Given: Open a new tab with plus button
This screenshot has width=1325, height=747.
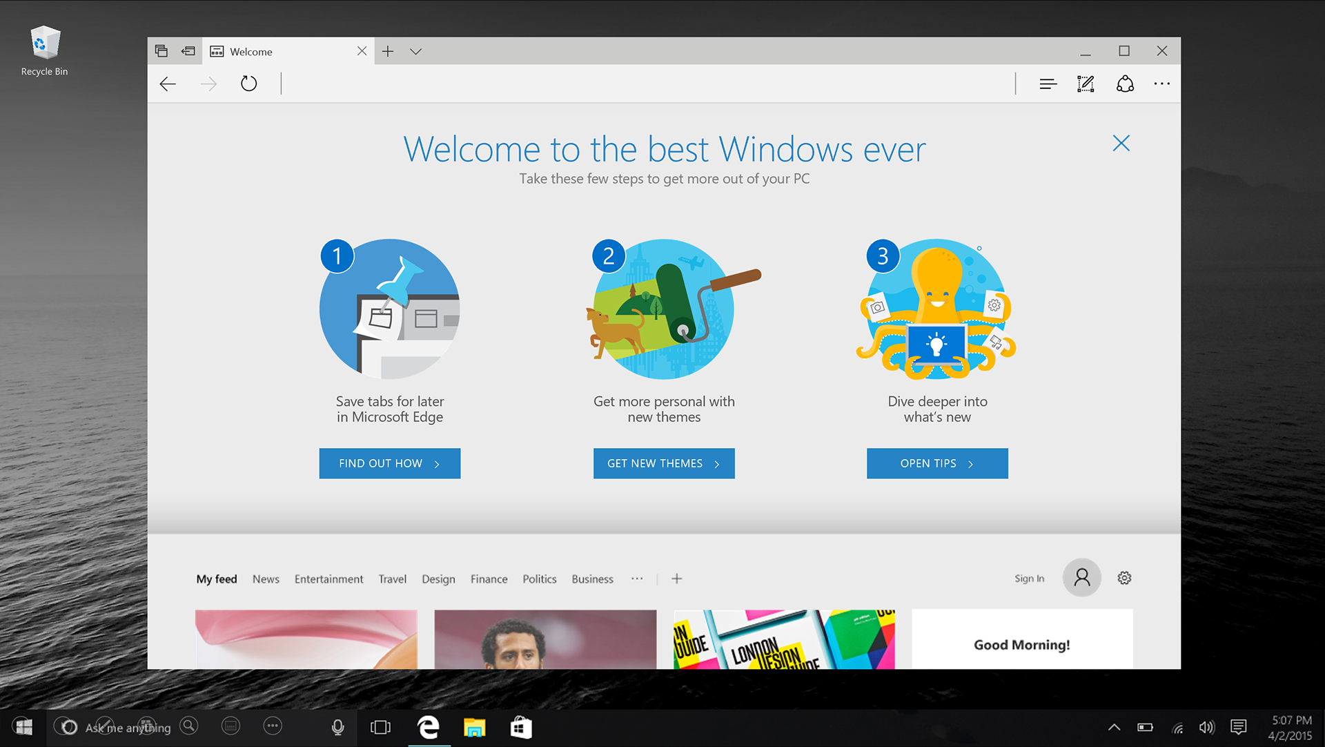Looking at the screenshot, I should (388, 51).
